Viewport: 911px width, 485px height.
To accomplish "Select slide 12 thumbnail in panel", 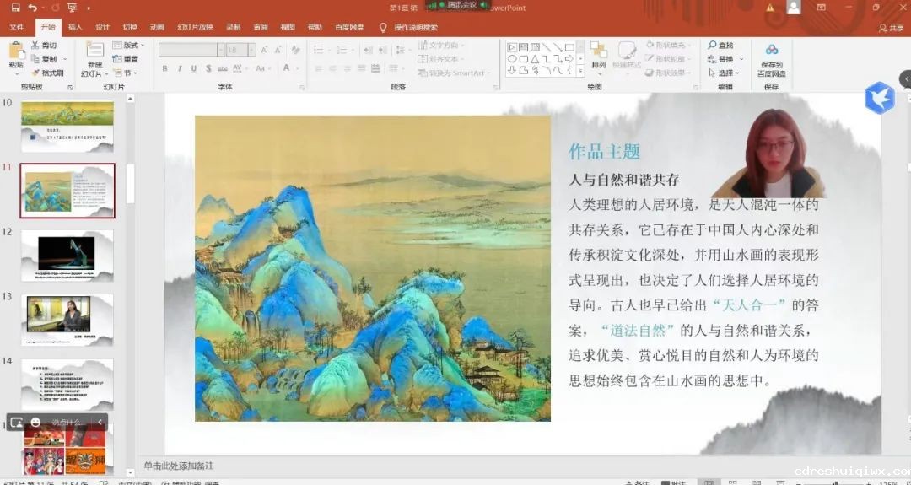I will [67, 255].
